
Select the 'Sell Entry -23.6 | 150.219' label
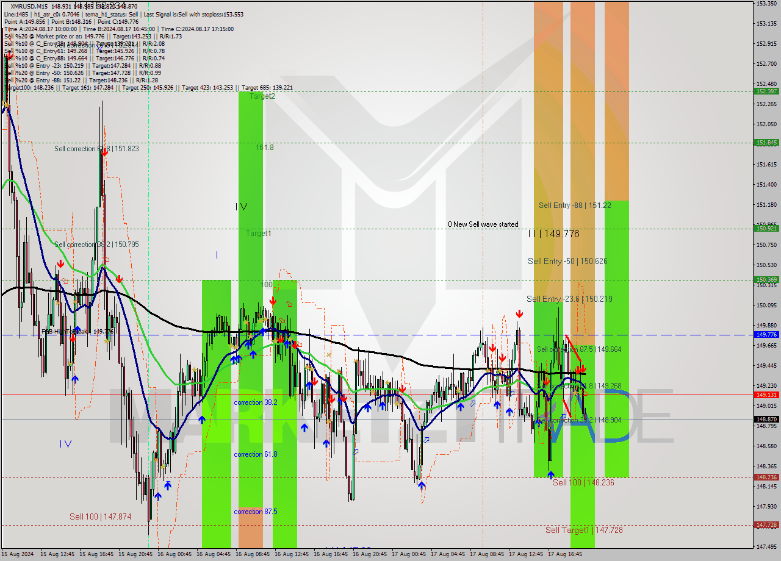(x=569, y=299)
